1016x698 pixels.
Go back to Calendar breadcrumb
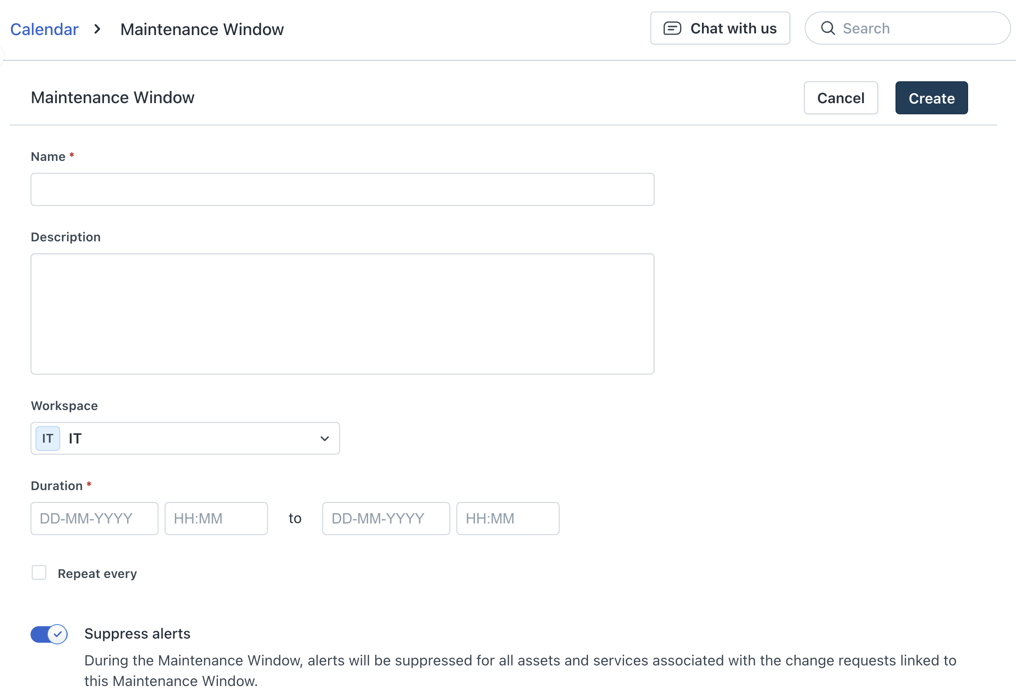pyautogui.click(x=44, y=29)
